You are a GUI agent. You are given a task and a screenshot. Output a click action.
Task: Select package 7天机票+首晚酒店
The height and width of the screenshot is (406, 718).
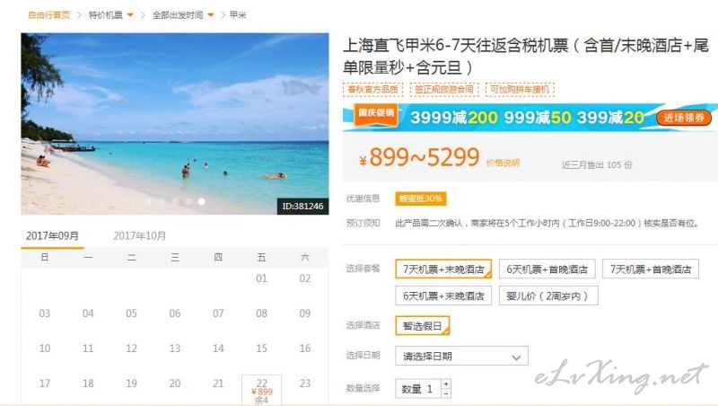[x=650, y=269]
